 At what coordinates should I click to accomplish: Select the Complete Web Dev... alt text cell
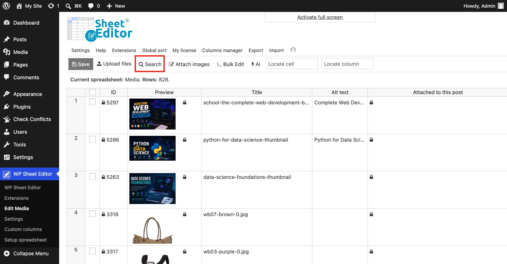click(x=340, y=115)
